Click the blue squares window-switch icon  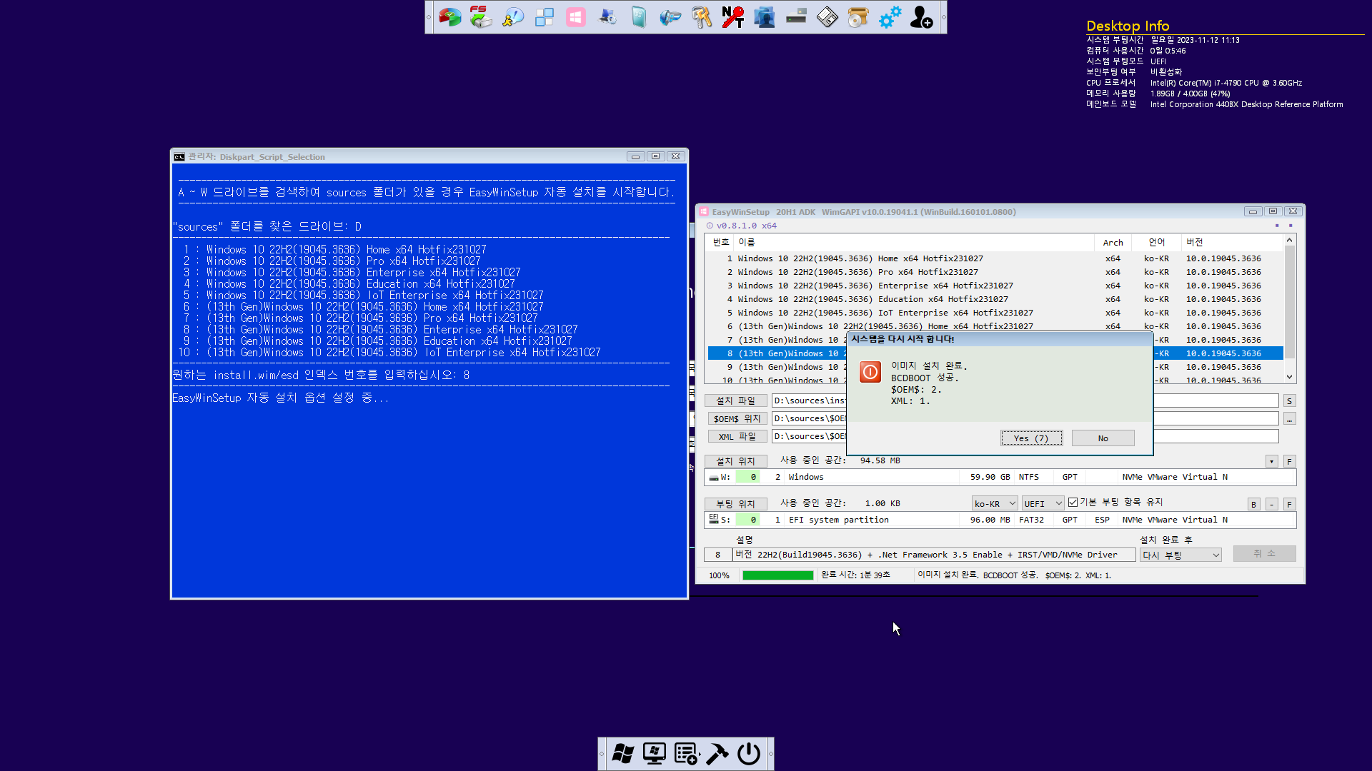(545, 16)
